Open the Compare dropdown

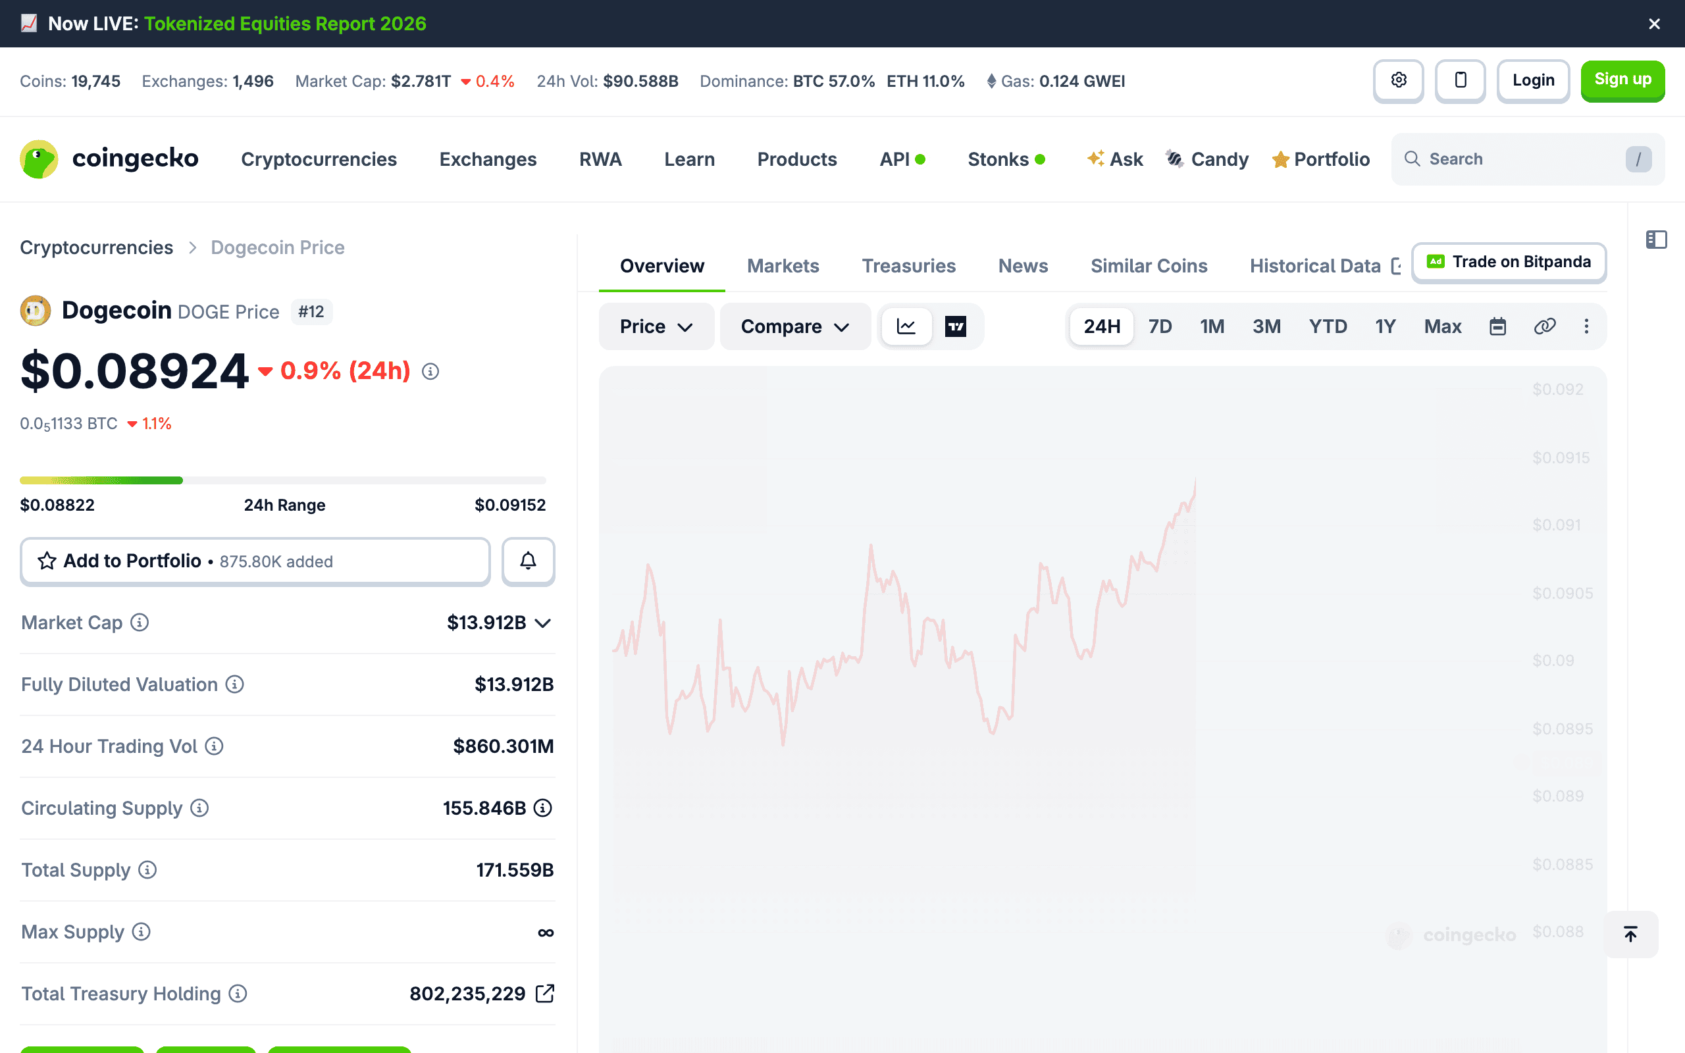(795, 326)
